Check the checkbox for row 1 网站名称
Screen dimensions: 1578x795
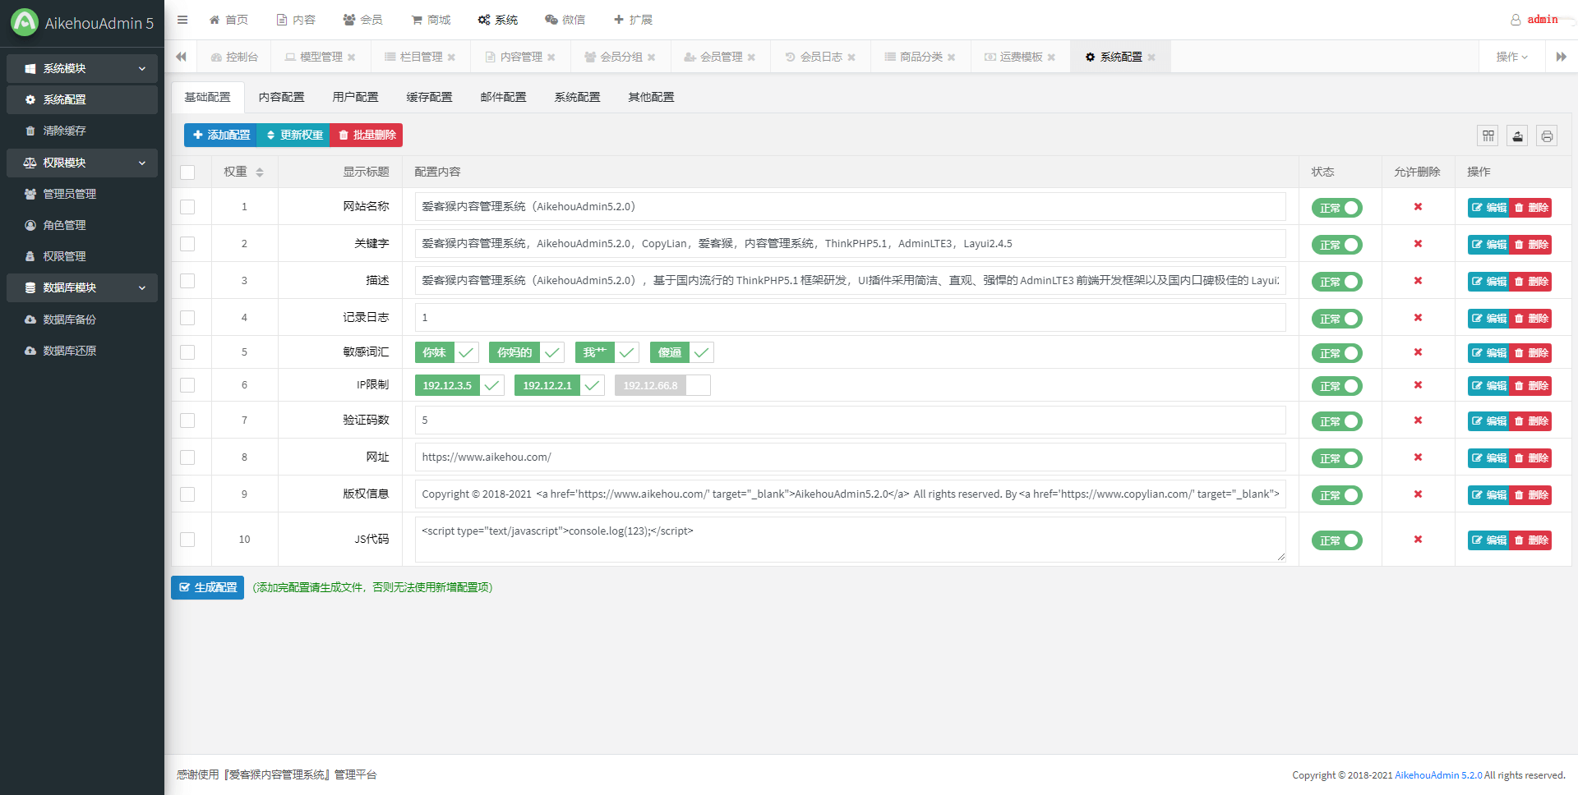[187, 207]
